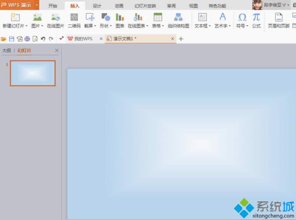This screenshot has height=220, width=296.
Task: Save the document with the floppy icon
Action: click(12, 39)
